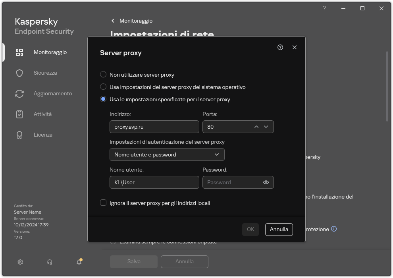The width and height of the screenshot is (393, 278).
Task: Enable Ignora il server proxy per indirizzi locali
Action: pos(103,203)
